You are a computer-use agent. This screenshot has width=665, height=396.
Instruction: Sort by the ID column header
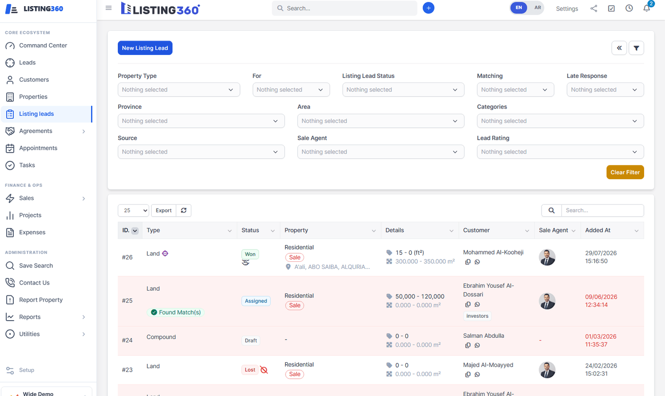[130, 230]
